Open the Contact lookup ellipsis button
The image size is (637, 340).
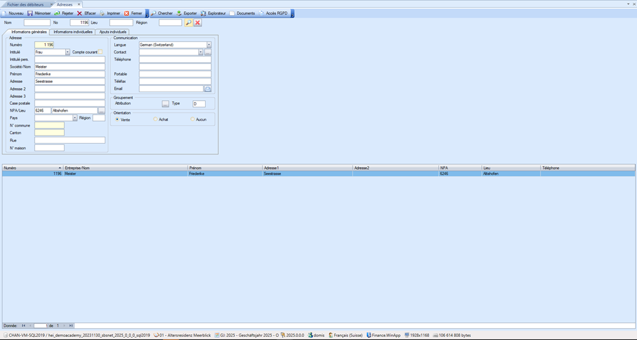[x=208, y=52]
